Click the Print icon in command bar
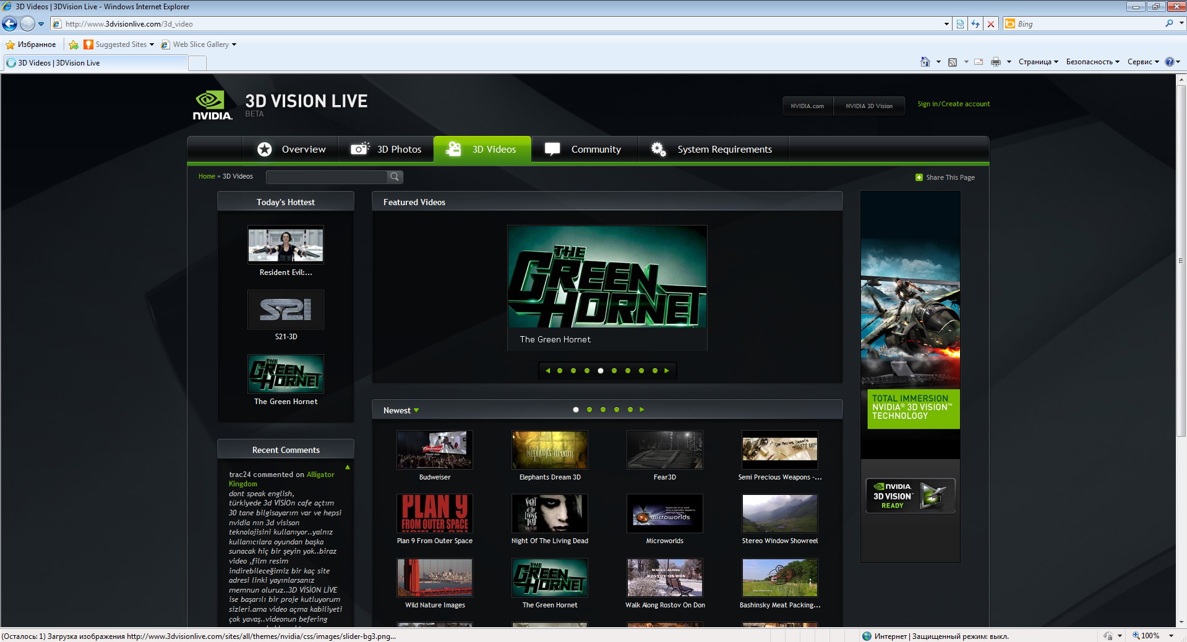The image size is (1187, 642). coord(996,62)
